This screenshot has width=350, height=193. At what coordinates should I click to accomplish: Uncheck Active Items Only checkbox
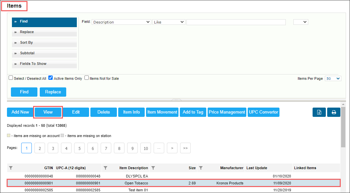(51, 78)
